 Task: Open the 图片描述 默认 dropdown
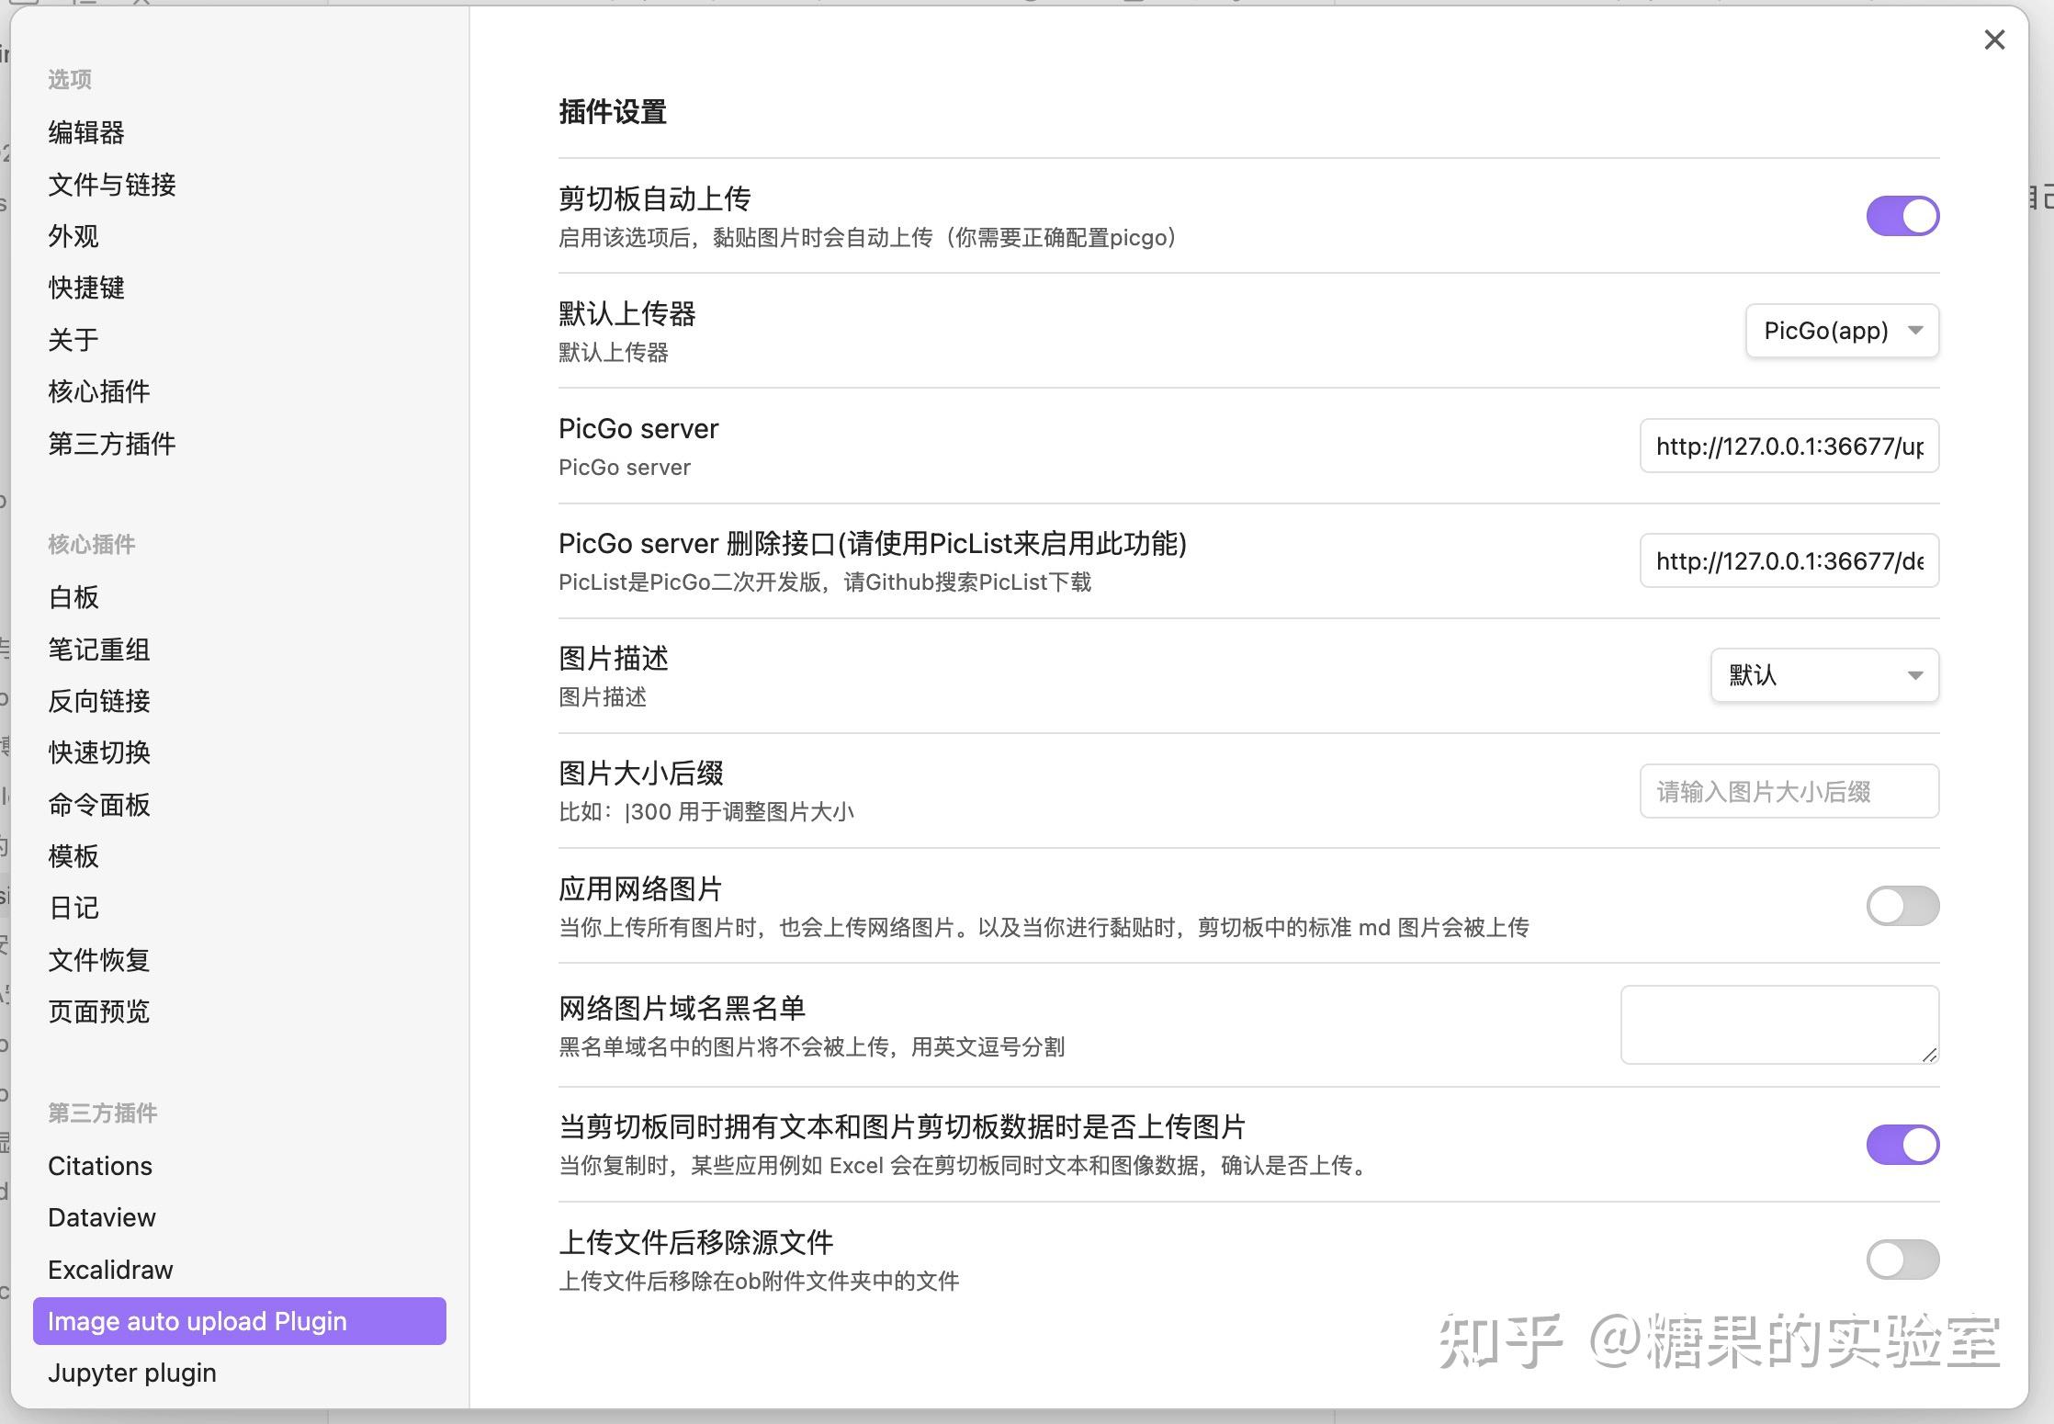point(1823,675)
